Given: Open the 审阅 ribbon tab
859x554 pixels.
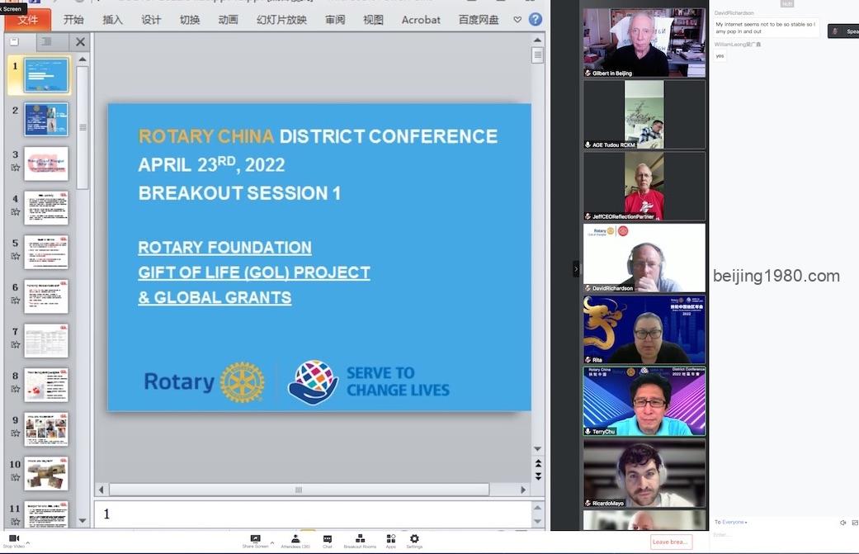Looking at the screenshot, I should tap(335, 21).
